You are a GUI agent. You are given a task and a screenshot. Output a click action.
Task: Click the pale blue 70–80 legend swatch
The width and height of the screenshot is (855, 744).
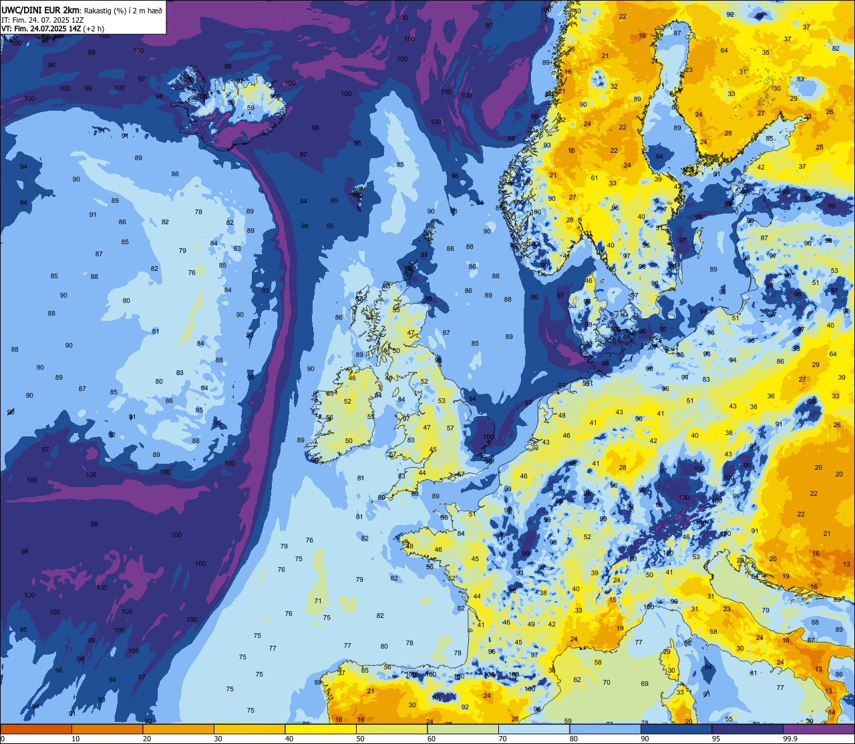(x=534, y=729)
